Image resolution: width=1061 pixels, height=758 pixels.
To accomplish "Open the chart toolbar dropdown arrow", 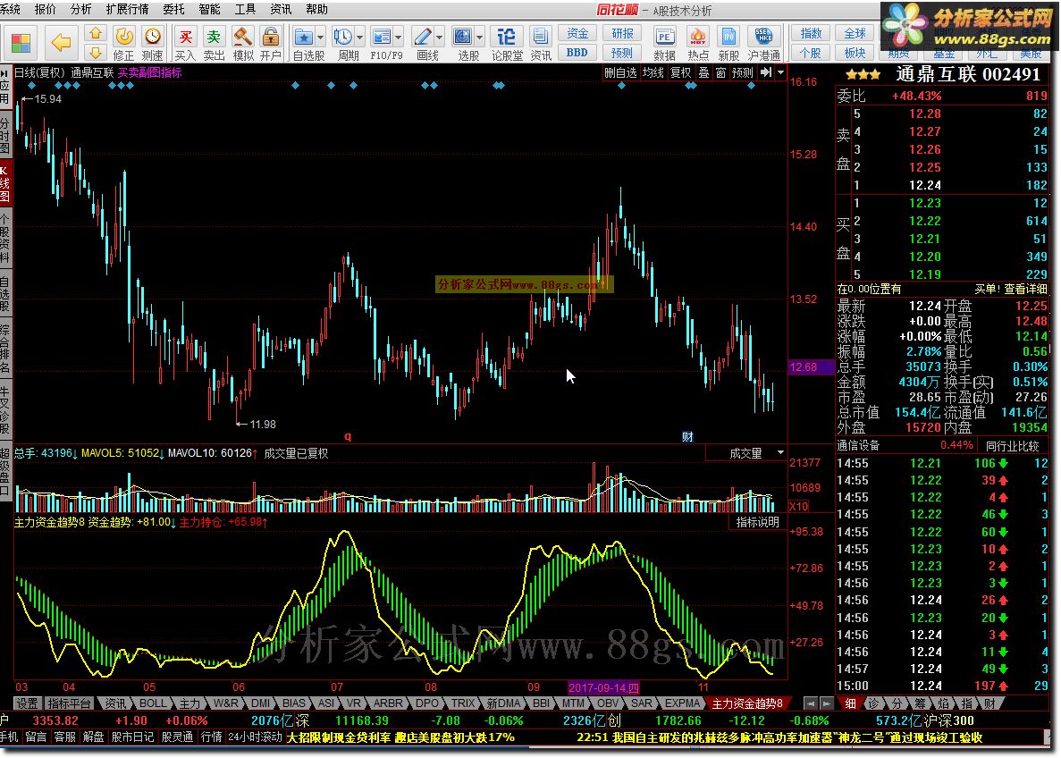I will coord(781,72).
